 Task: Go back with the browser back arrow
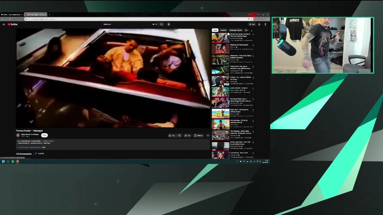pos(2,19)
